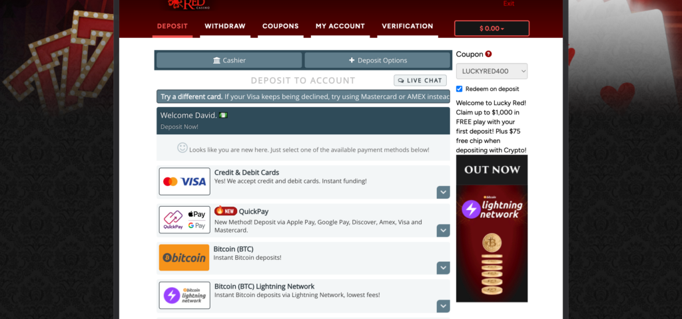The width and height of the screenshot is (682, 319).
Task: Click the Mastercard Visa card logo
Action: (184, 181)
